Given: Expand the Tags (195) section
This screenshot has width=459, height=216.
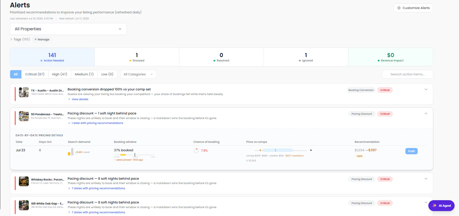Looking at the screenshot, I should click(x=20, y=39).
